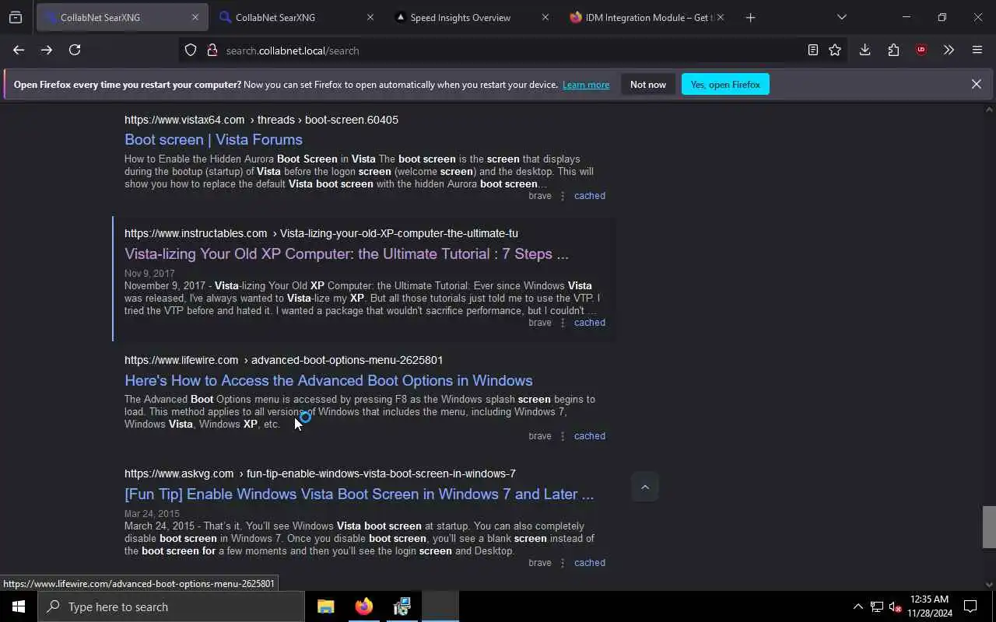Screen dimensions: 996x622
Task: Click the Type here to search box
Action: click(x=171, y=606)
